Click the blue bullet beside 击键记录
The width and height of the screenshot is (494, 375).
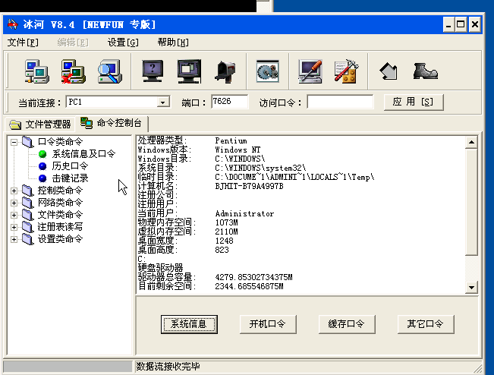[x=42, y=178]
